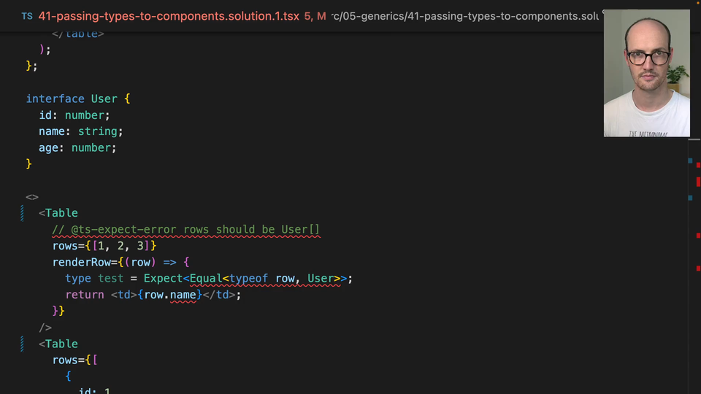Click the blue marker in overview ruler
This screenshot has height=394, width=701.
690,161
